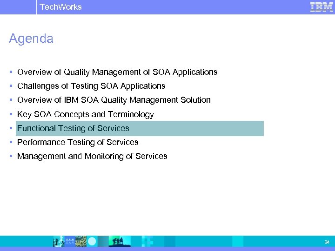The image size is (335, 251).
Task: Select 'Key SOA Concepts and Terminology' bullet
Action: pos(86,114)
